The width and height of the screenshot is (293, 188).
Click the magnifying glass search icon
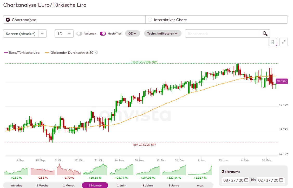point(265,34)
